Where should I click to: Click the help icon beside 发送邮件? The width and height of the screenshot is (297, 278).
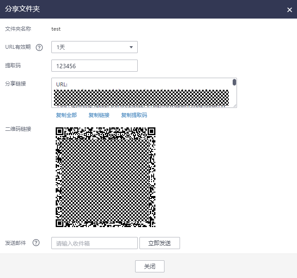tap(36, 243)
